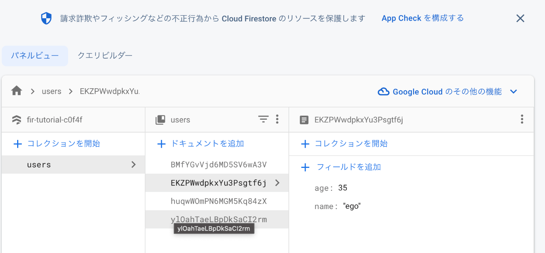This screenshot has width=545, height=253.
Task: Expand users collection row chevron
Action: [x=134, y=164]
